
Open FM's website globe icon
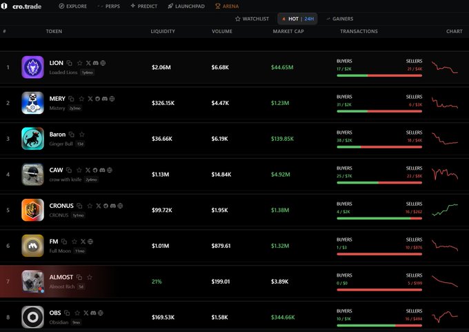click(90, 242)
